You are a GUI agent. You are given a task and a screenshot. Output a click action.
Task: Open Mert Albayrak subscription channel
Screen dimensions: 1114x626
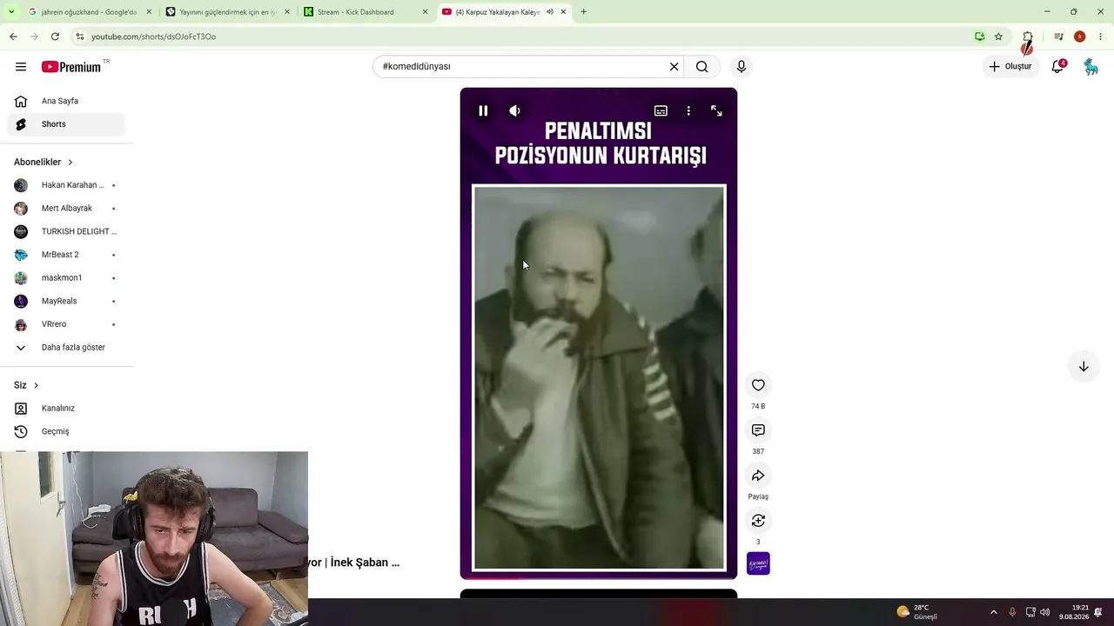point(66,209)
